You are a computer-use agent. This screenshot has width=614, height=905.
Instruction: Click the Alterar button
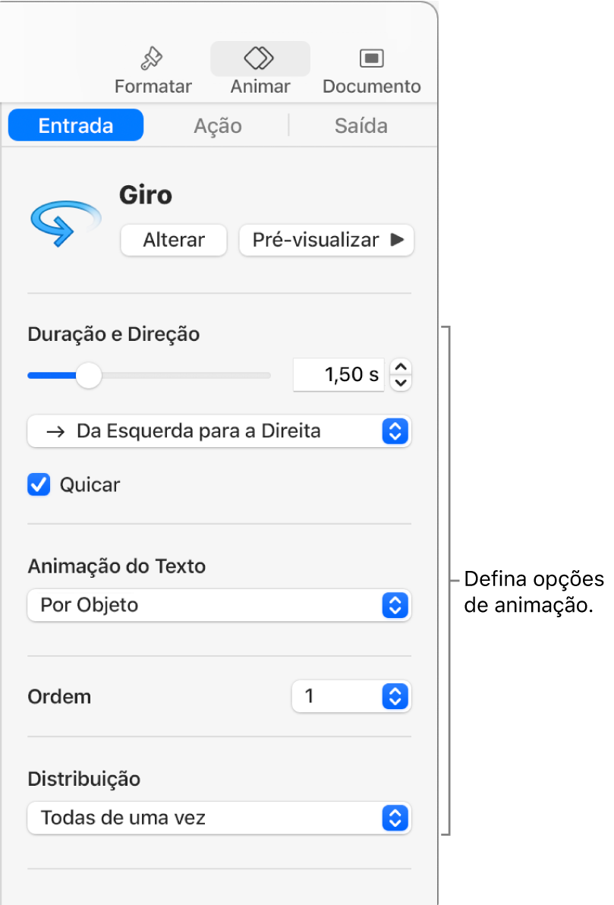click(174, 239)
